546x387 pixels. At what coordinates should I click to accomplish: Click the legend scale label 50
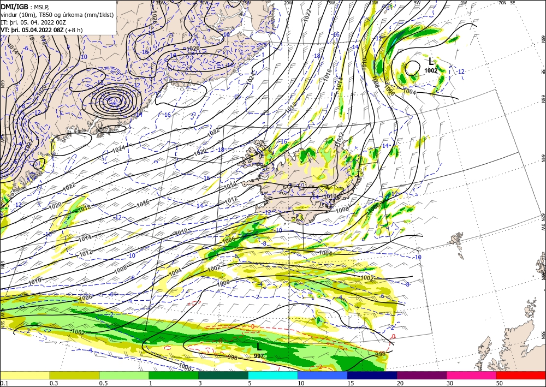coord(500,383)
